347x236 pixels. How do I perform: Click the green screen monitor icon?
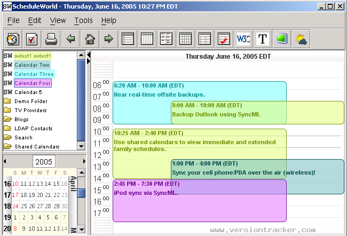(282, 39)
